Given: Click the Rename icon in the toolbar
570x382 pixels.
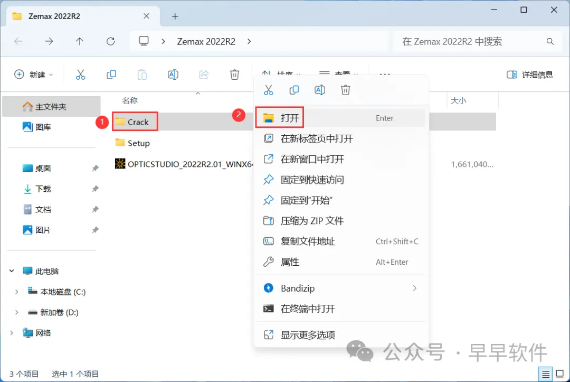Looking at the screenshot, I should point(173,74).
